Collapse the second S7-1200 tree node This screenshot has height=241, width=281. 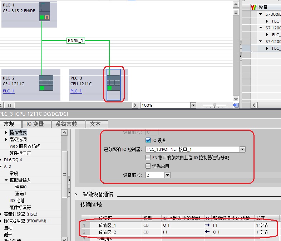[261, 41]
